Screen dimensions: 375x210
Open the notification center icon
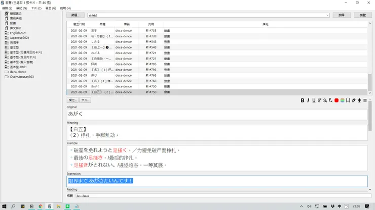[x=367, y=206]
